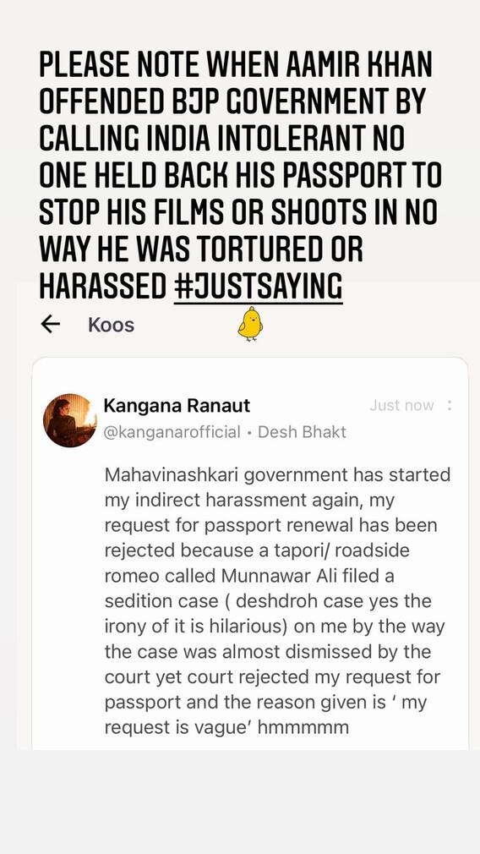Open the three-dot options on the post
This screenshot has height=854, width=480.
[x=449, y=405]
